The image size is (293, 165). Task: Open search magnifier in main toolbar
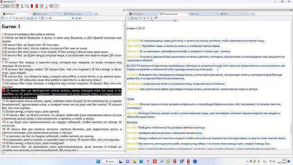(27, 6)
